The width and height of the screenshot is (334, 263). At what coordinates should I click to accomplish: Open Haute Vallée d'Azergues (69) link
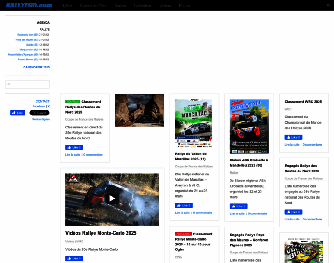[x=23, y=55]
